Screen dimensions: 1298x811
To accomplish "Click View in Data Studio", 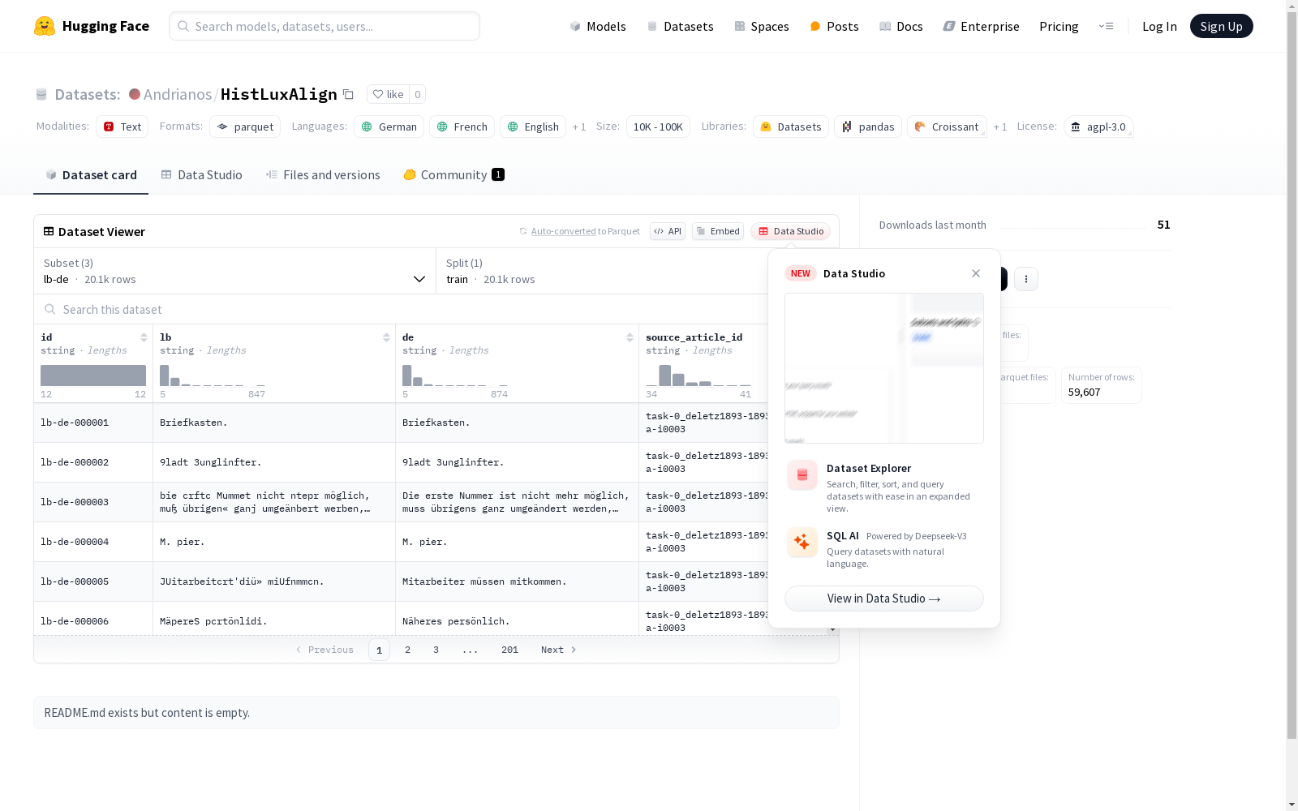I will coord(883,599).
